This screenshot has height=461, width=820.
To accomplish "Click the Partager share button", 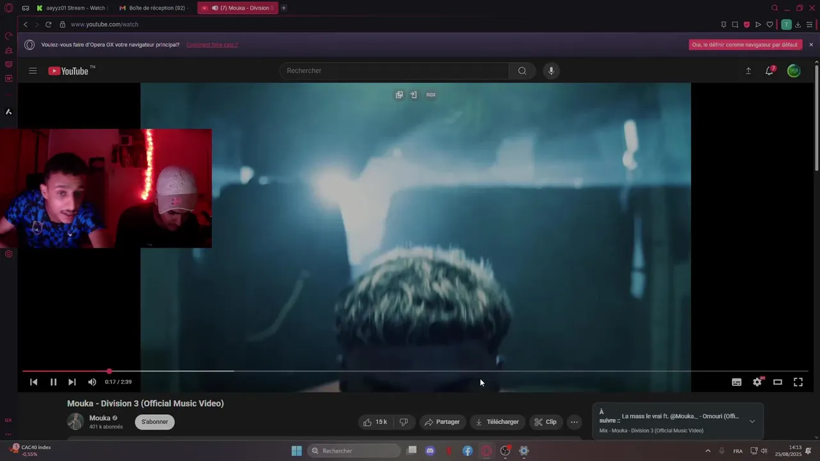I will coord(442,422).
